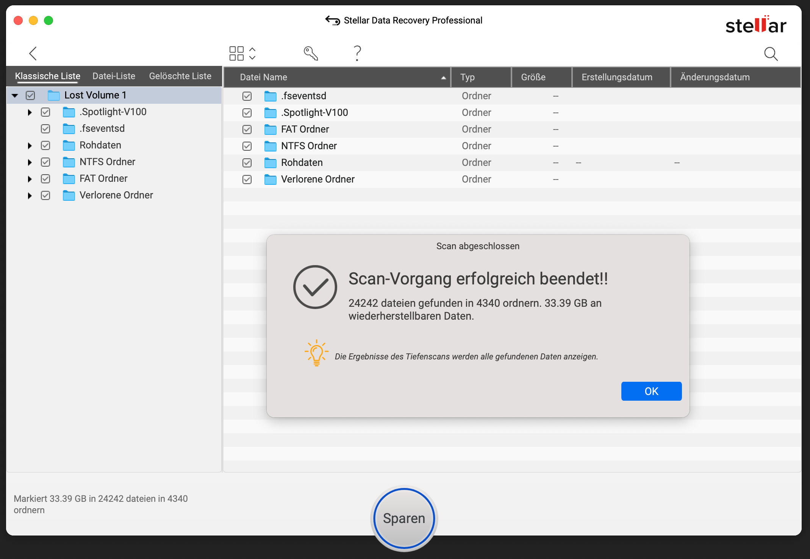The width and height of the screenshot is (810, 559).
Task: Click the folder icon of Lost Volume 1
Action: pos(54,95)
